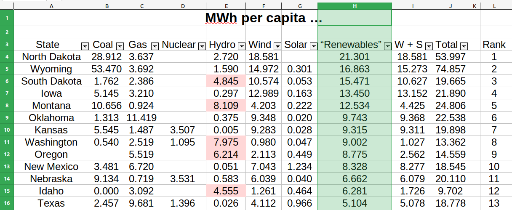Expand the "Renewables" filter dropdown
512x210 pixels.
(387, 46)
